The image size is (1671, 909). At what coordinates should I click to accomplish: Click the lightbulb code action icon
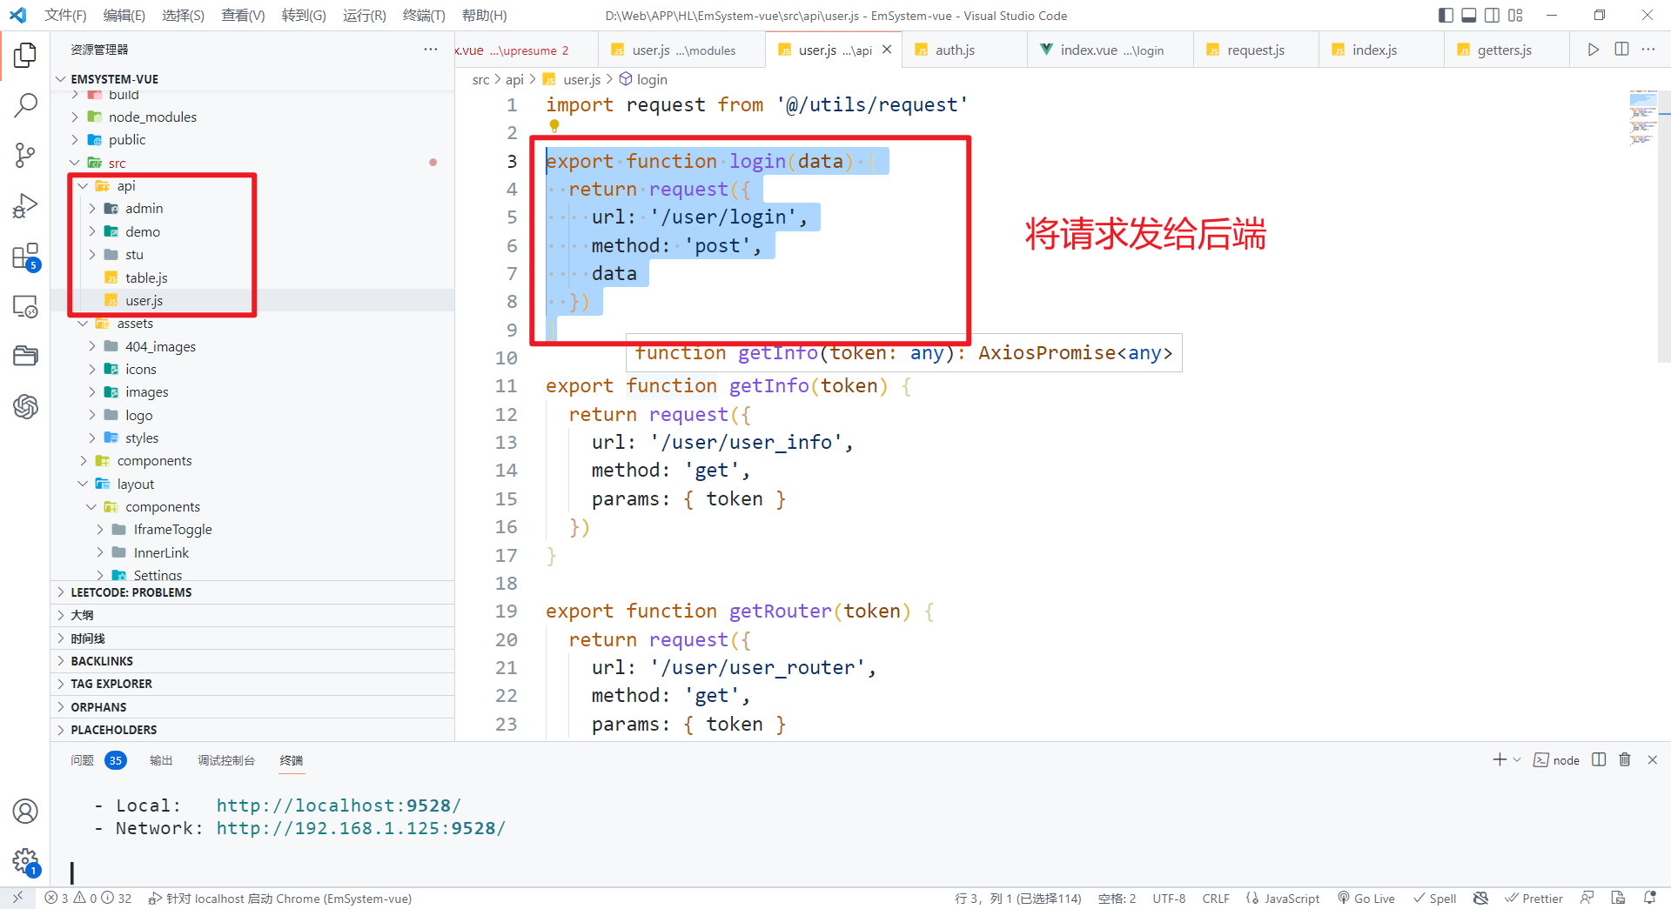(554, 126)
